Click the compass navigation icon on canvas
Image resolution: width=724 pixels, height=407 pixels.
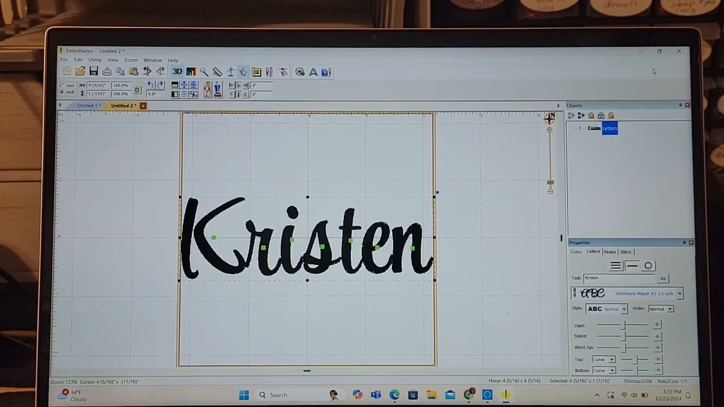pos(549,118)
